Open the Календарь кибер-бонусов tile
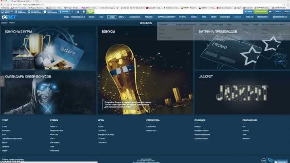Image resolution: width=290 pixels, height=163 pixels. (48, 93)
